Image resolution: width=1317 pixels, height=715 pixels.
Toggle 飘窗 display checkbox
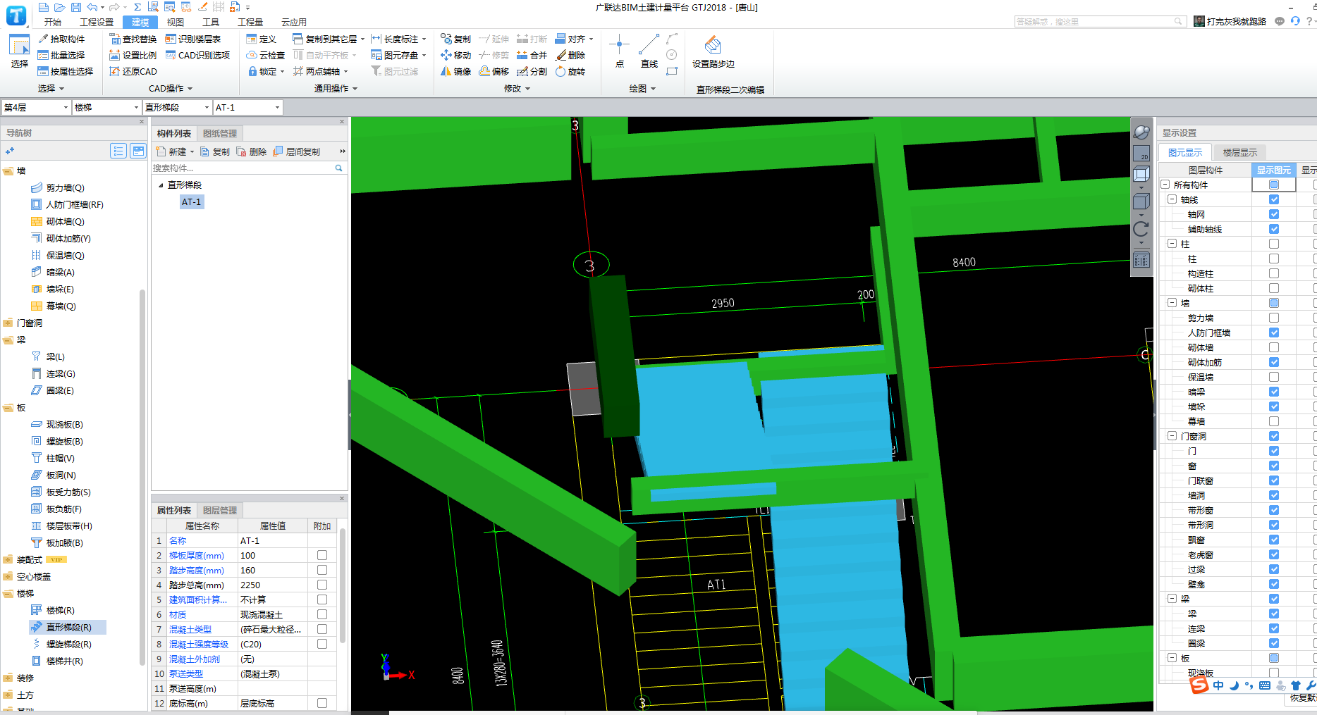(x=1274, y=540)
